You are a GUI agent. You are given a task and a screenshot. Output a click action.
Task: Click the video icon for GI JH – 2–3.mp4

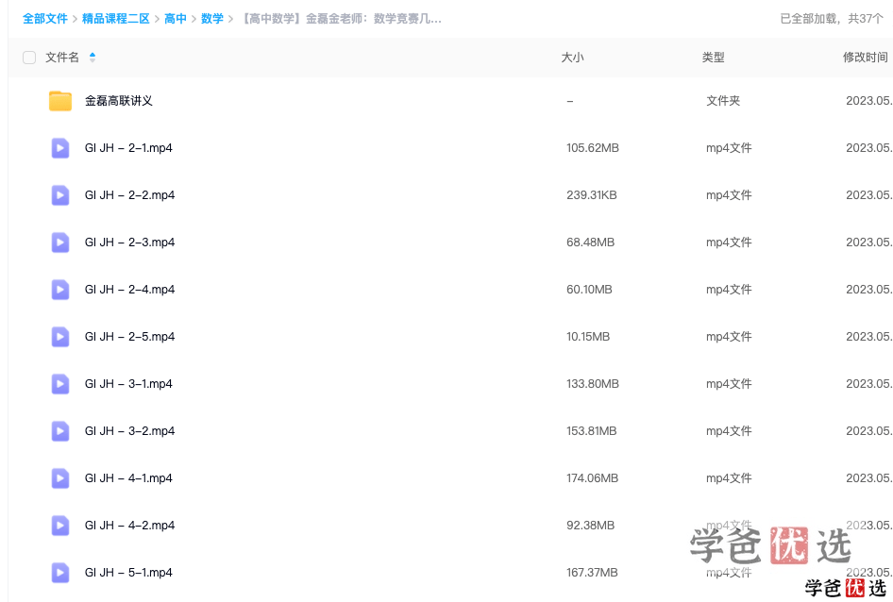[x=59, y=242]
